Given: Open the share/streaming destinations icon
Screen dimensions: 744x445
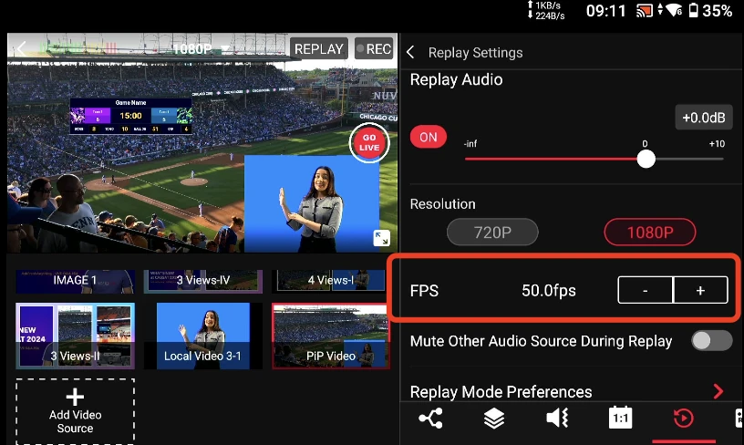Looking at the screenshot, I should pyautogui.click(x=430, y=419).
